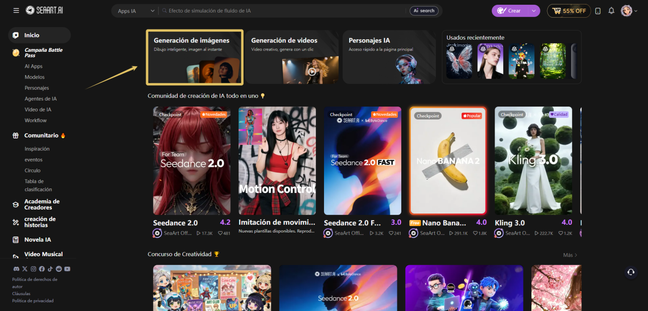Open the Seedance 2.0 contest banner
Screen dimensions: 648x311
(338, 288)
